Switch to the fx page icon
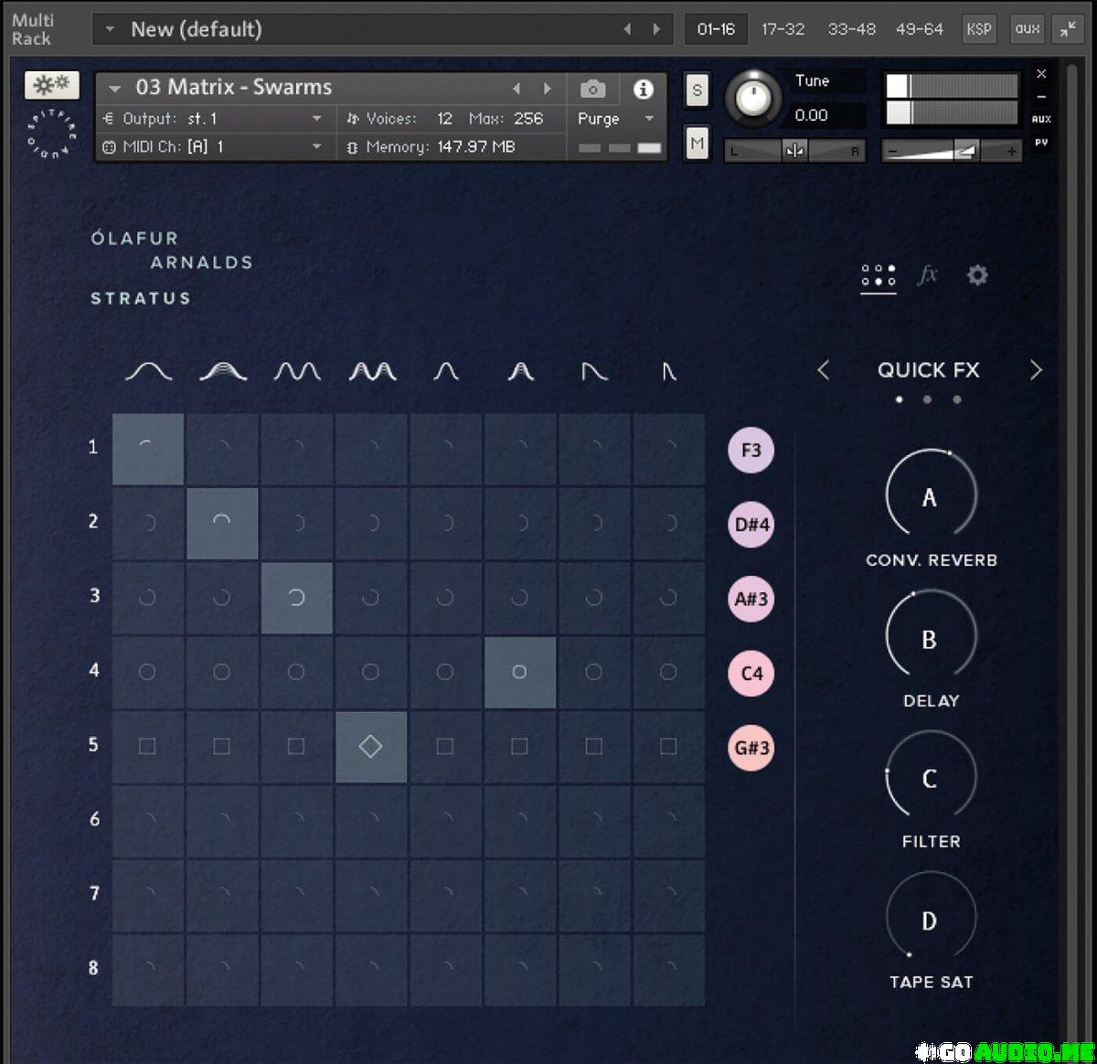 click(928, 275)
